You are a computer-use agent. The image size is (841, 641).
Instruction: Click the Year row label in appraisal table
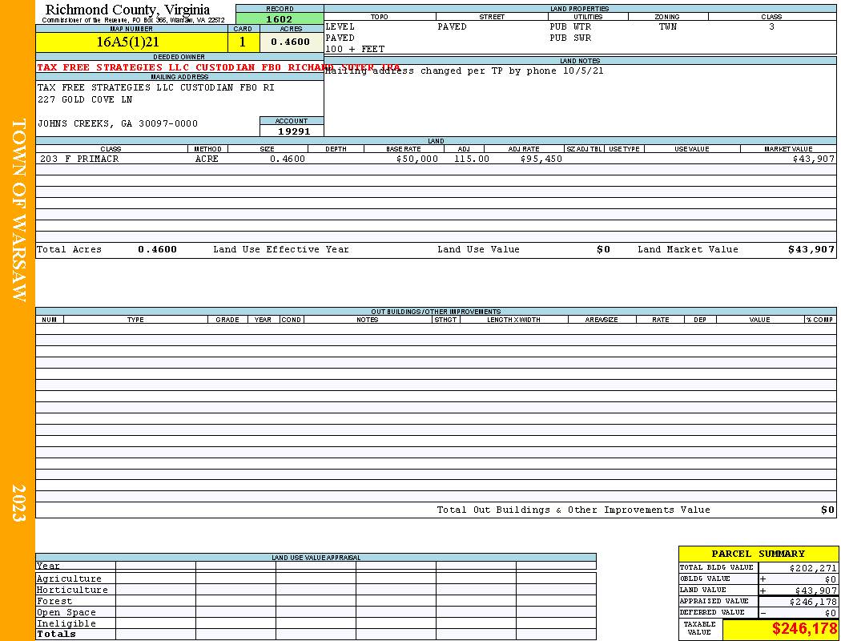tap(48, 566)
